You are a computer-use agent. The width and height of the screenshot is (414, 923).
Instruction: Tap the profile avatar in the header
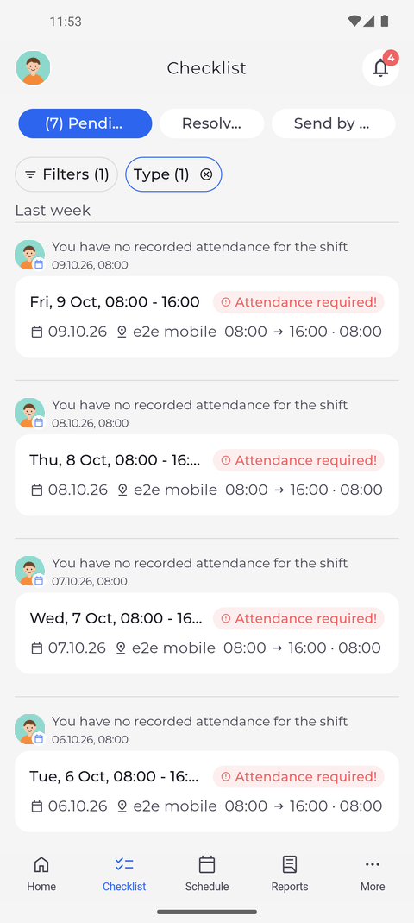[x=33, y=67]
